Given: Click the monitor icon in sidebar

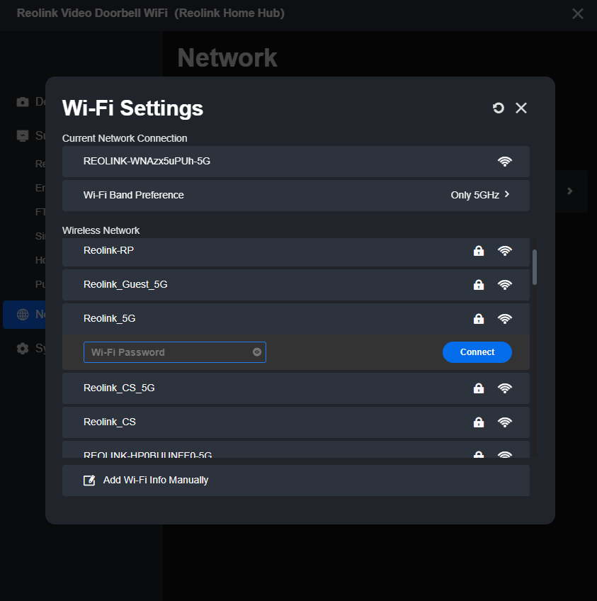Looking at the screenshot, I should click(23, 135).
